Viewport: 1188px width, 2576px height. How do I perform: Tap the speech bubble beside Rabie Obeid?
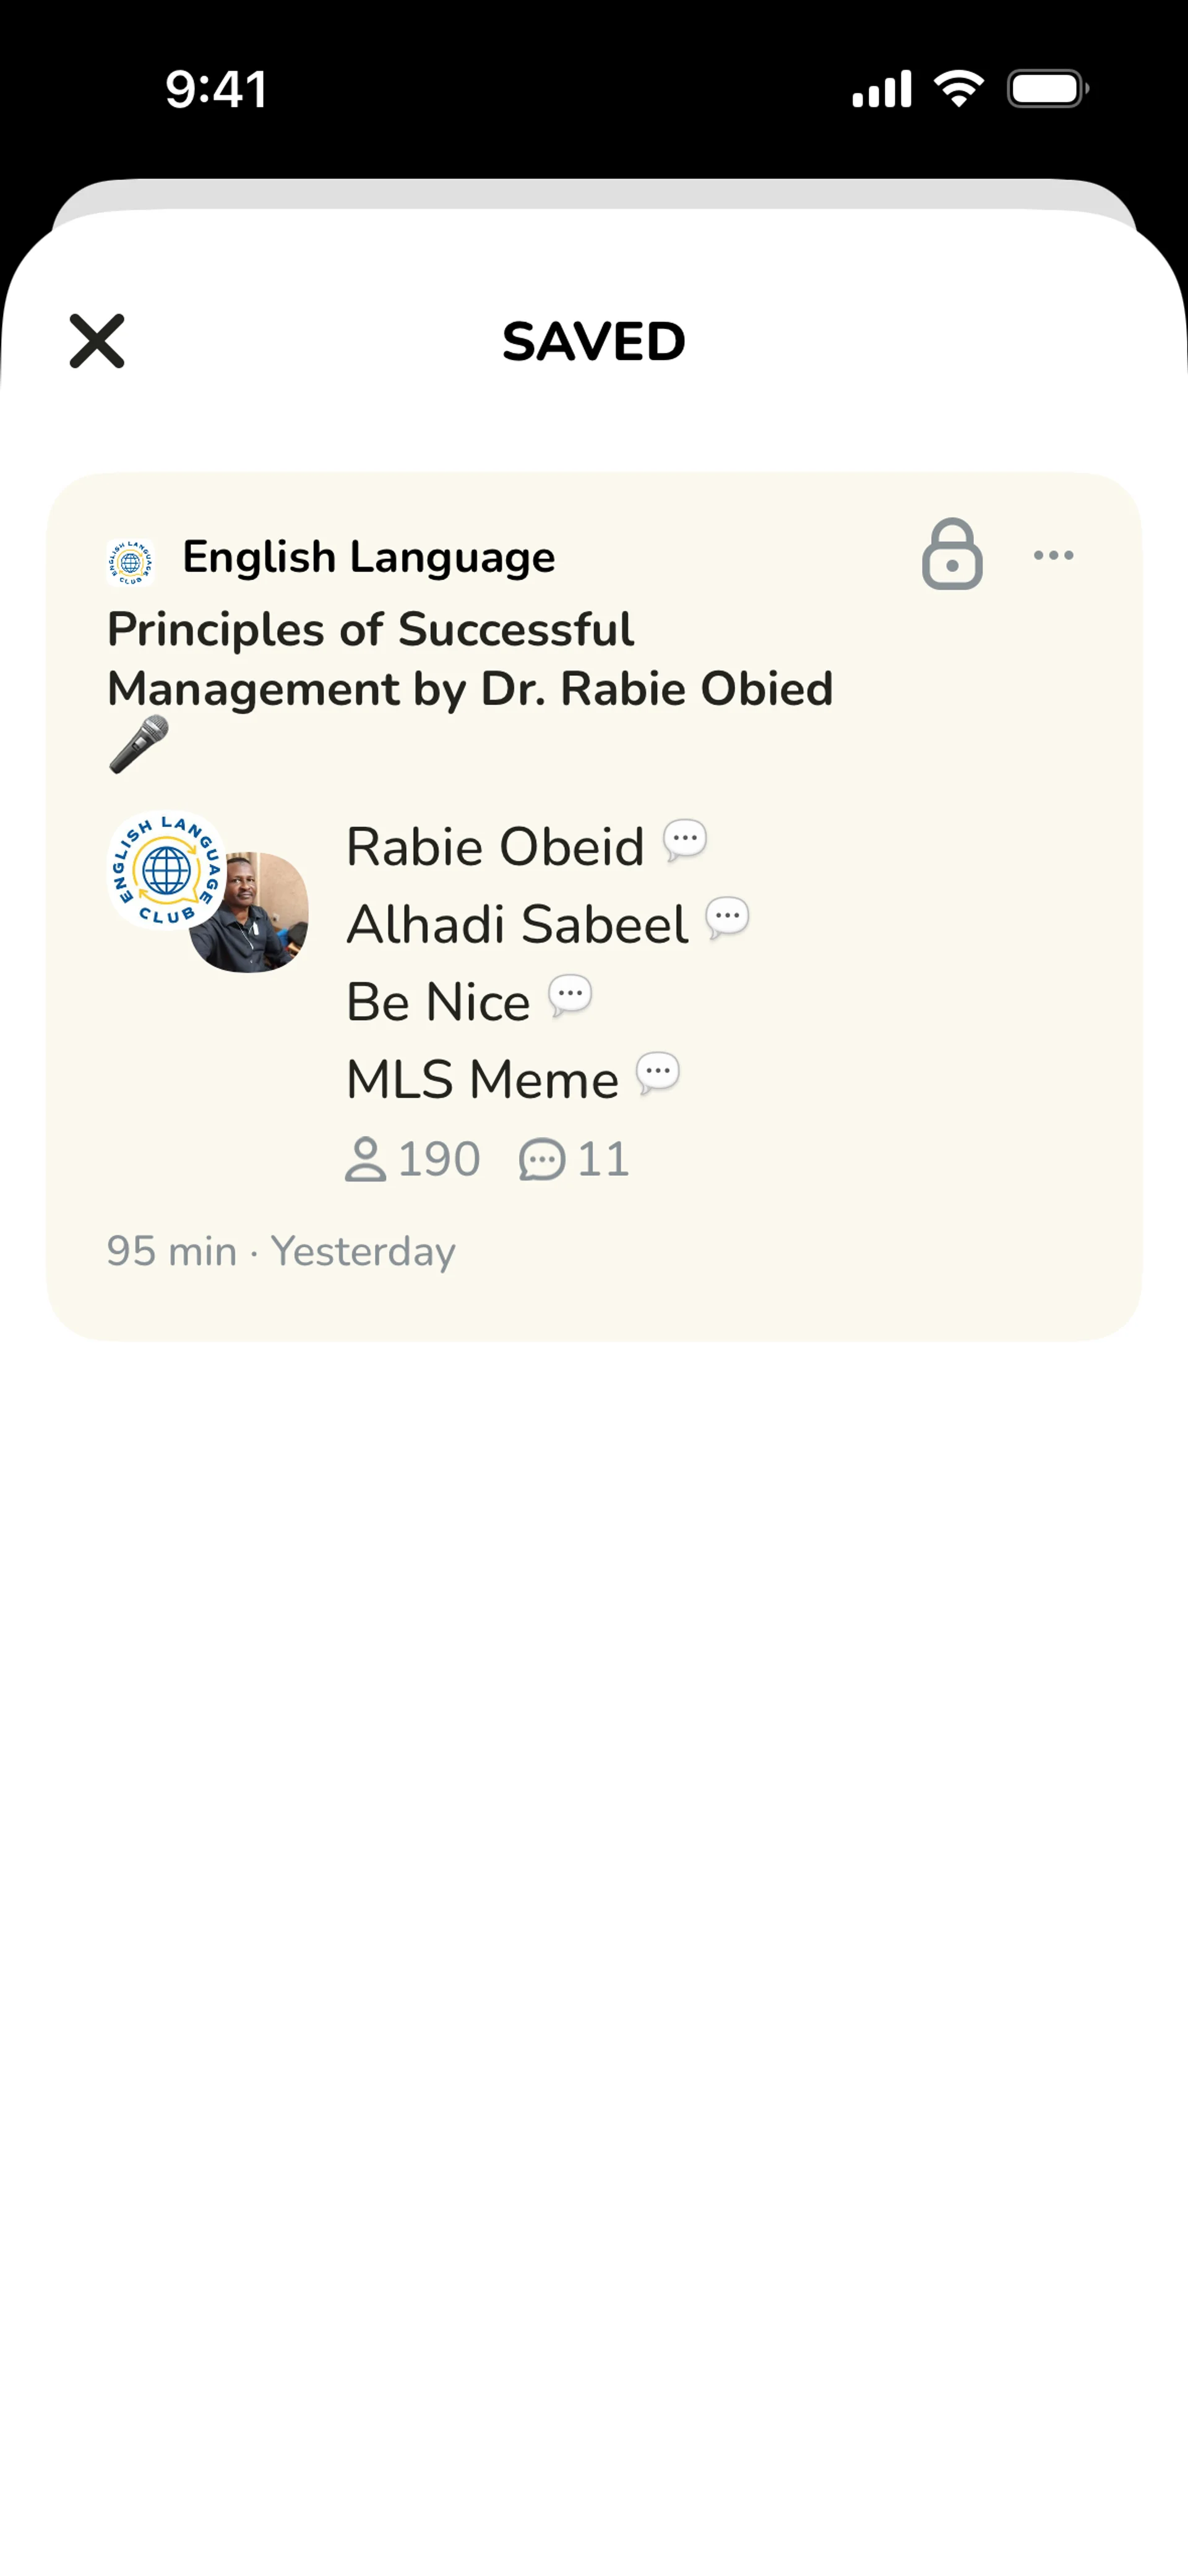[685, 840]
